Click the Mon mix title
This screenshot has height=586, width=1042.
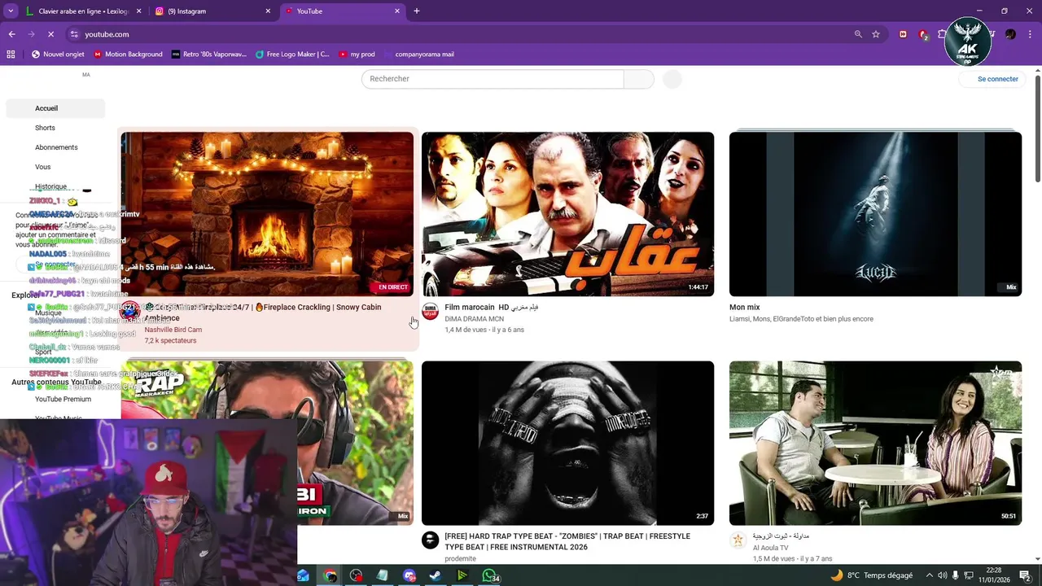[x=744, y=308]
